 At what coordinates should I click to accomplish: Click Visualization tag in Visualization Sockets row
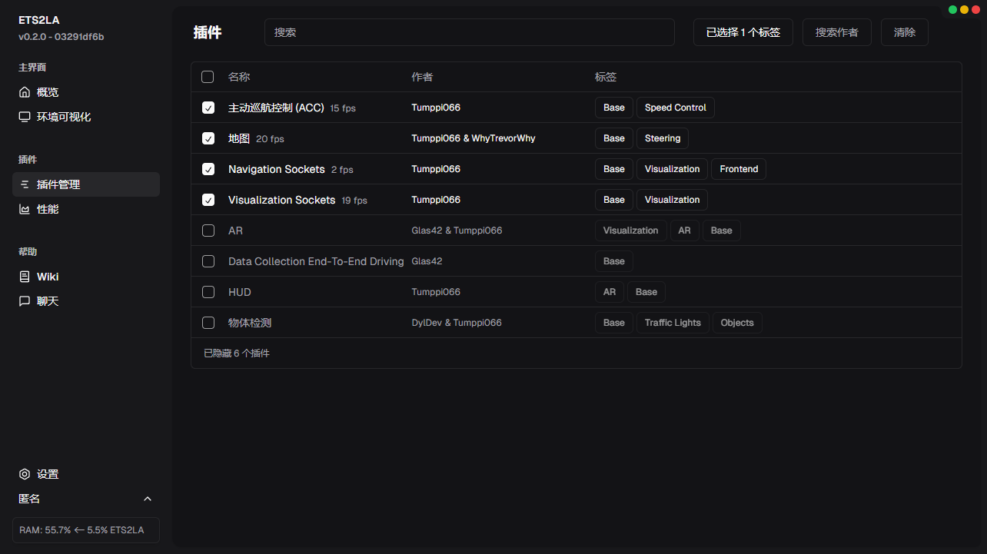pyautogui.click(x=672, y=200)
